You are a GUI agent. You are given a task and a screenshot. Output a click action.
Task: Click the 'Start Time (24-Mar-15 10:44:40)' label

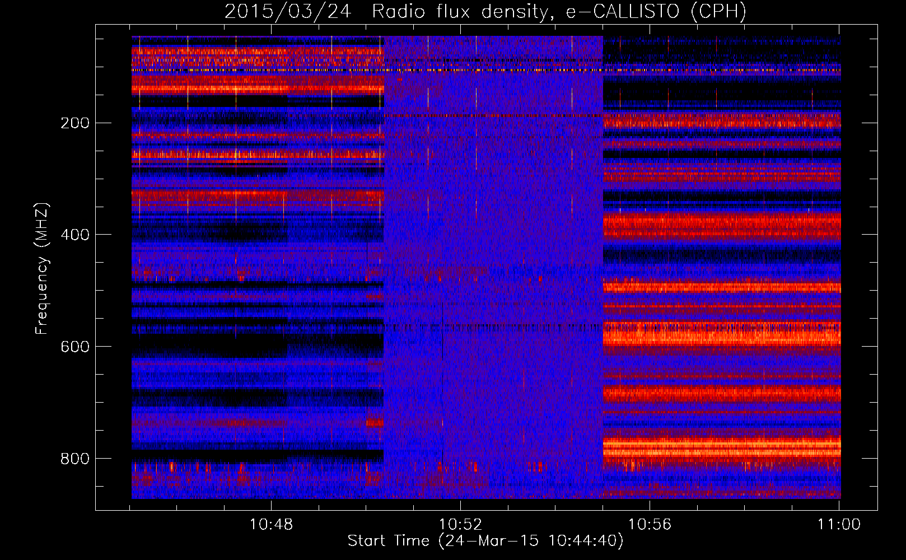click(x=485, y=541)
